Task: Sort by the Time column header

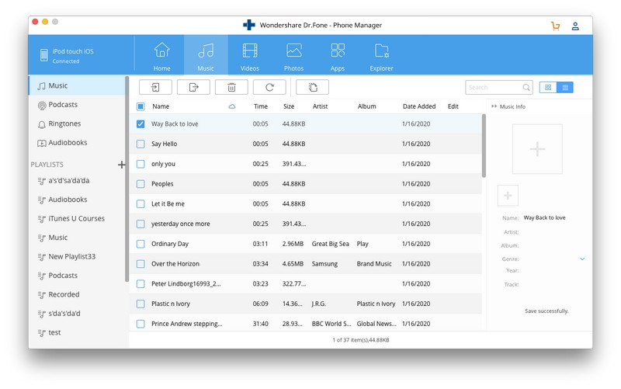Action: (x=261, y=106)
